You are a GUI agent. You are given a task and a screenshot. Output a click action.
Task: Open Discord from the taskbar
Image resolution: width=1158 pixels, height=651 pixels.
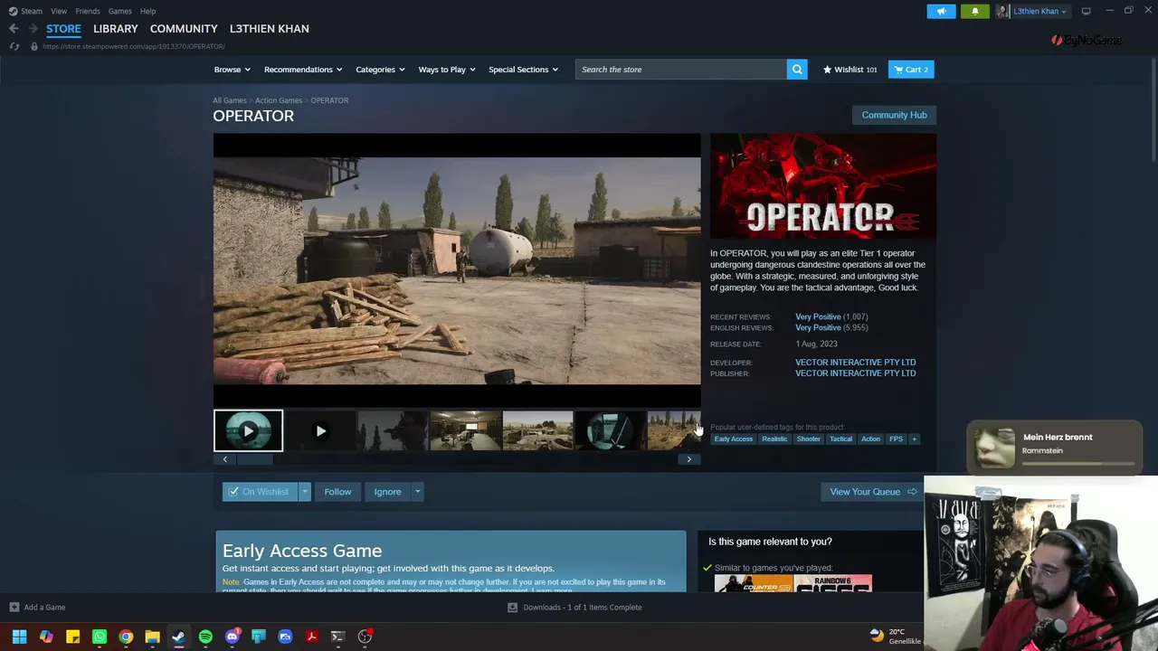tap(232, 637)
